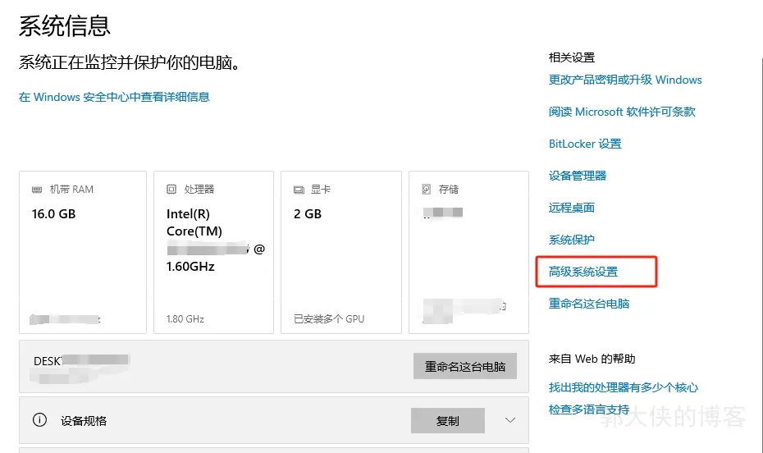Click the info icon beside 设备规格

coord(39,420)
